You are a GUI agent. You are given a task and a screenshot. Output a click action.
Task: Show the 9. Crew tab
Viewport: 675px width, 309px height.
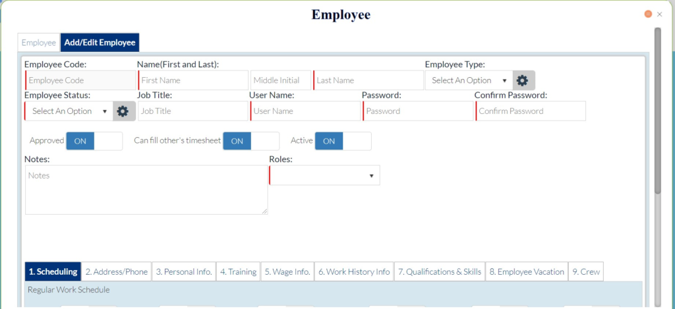point(586,271)
